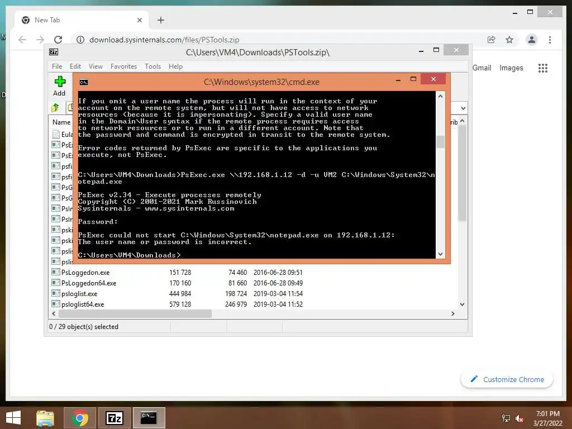Screen dimensions: 572x429
Task: Click the Name column header in 7-Zip
Action: click(61, 122)
